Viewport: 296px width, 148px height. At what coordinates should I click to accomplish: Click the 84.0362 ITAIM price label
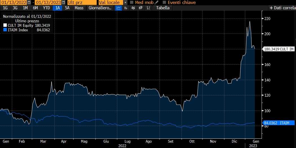pos(279,123)
